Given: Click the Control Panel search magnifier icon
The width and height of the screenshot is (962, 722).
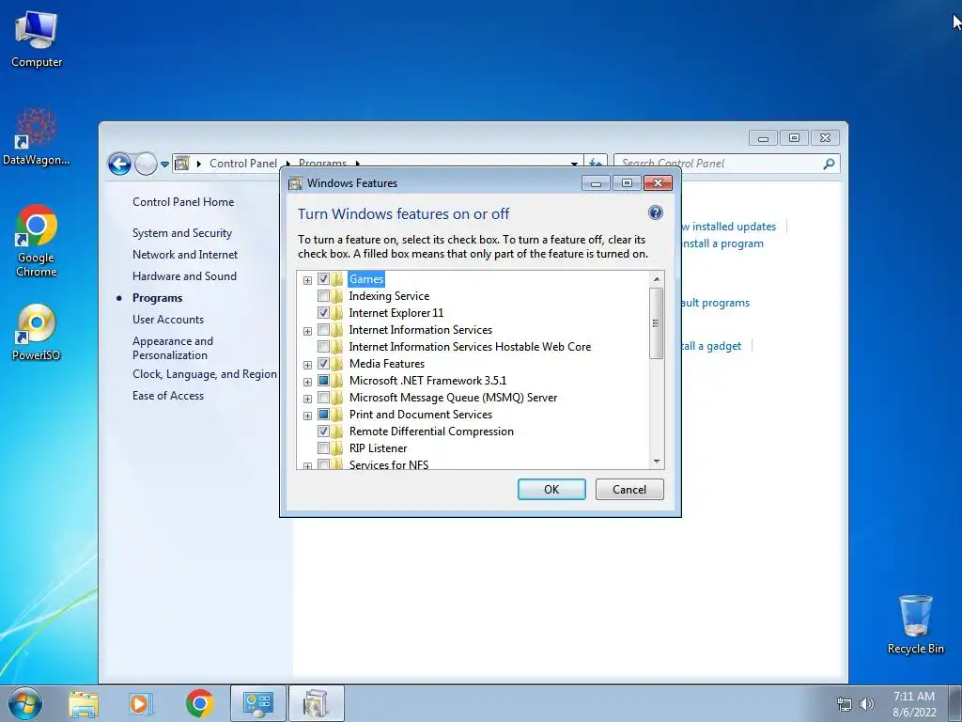Looking at the screenshot, I should coord(829,164).
